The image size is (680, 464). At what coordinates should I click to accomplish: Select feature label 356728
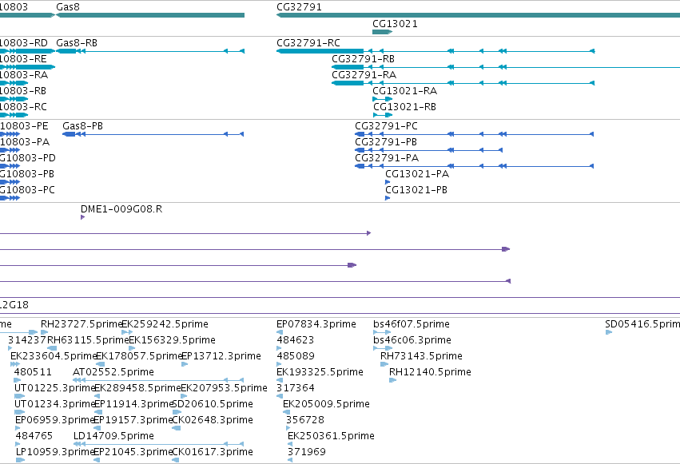pos(305,420)
